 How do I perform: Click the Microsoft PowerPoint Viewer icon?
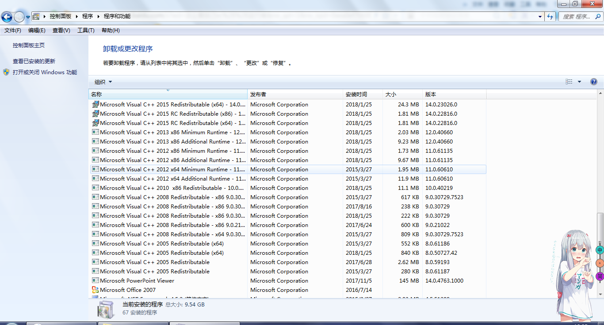96,281
